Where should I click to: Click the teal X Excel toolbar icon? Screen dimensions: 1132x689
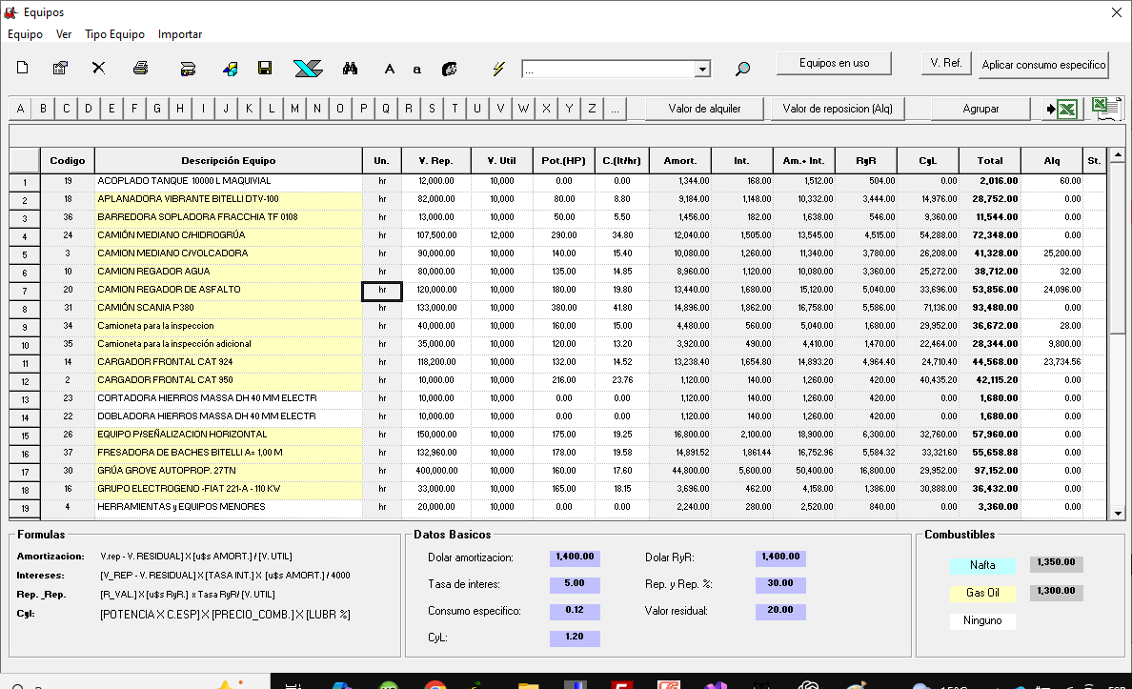pyautogui.click(x=309, y=69)
